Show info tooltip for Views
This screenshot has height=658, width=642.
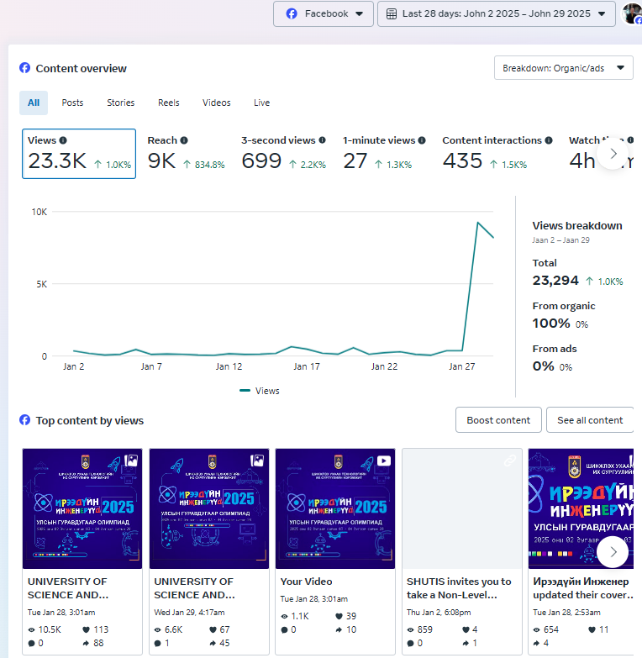(63, 140)
